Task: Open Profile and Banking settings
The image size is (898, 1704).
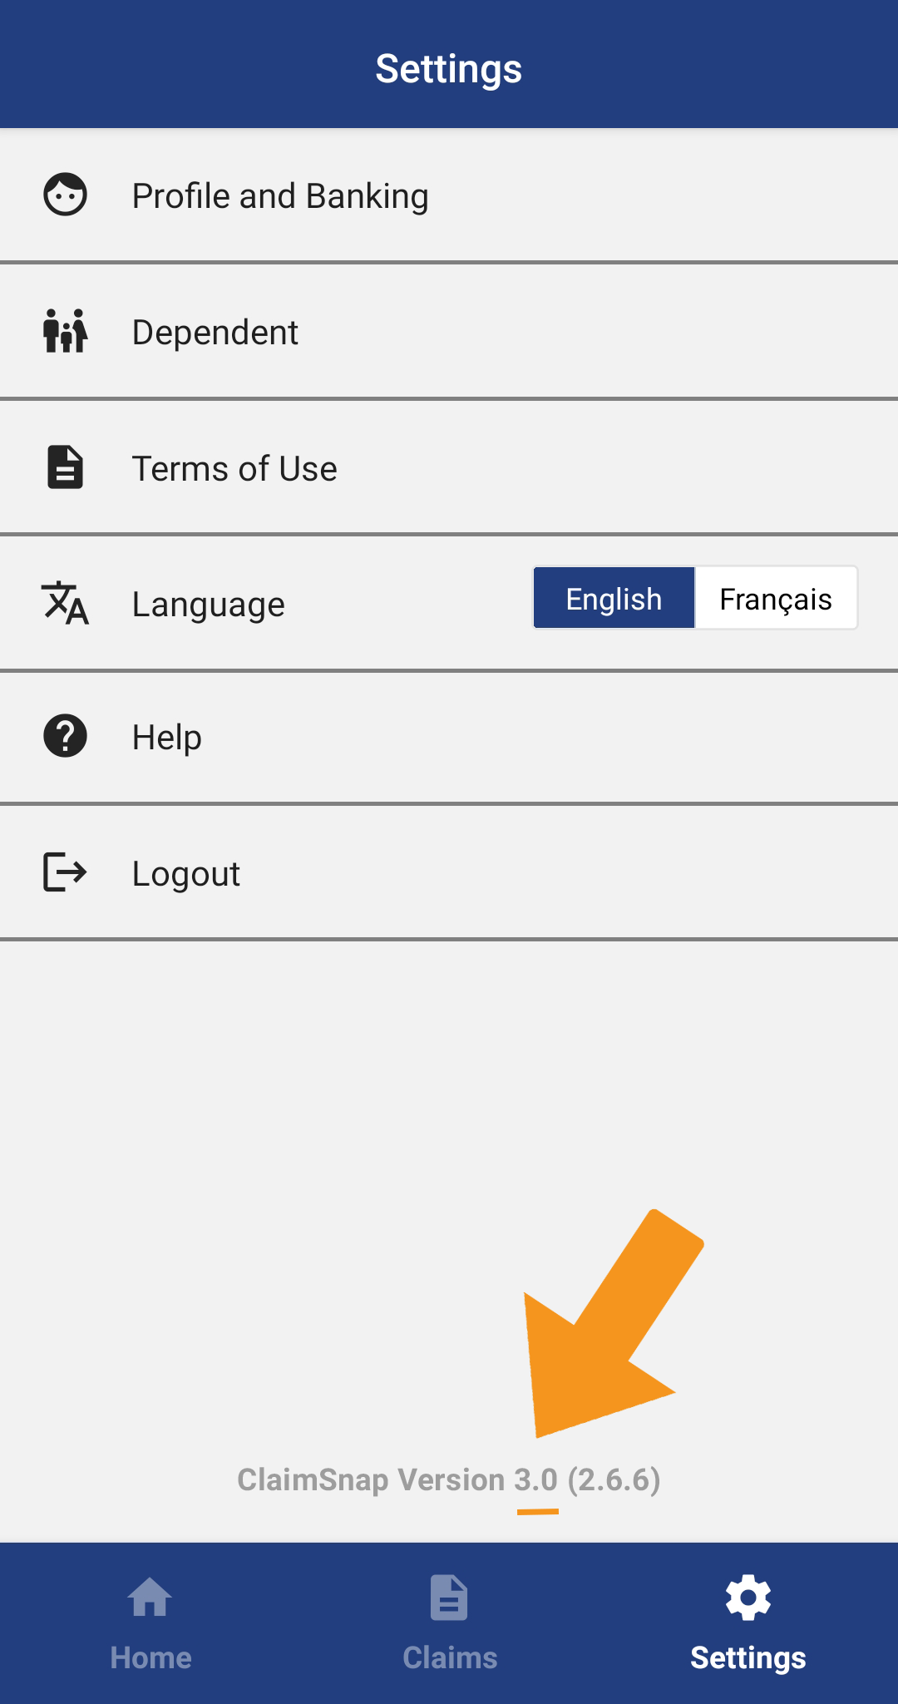Action: [280, 196]
